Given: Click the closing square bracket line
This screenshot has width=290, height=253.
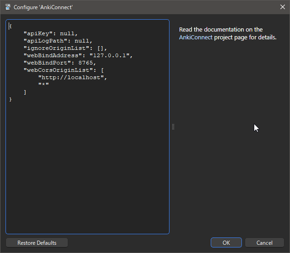Looking at the screenshot, I should pos(25,92).
